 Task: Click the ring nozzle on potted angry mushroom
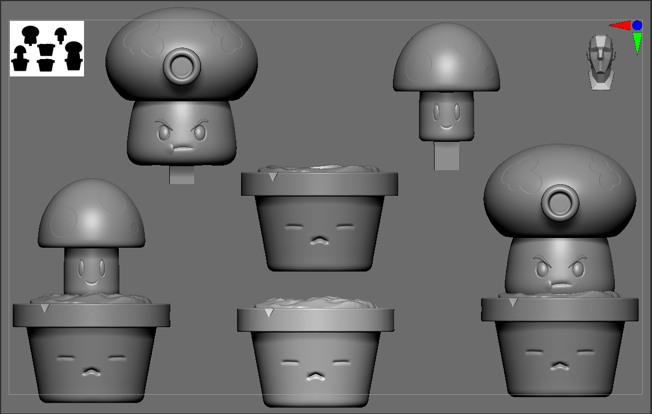pos(560,203)
